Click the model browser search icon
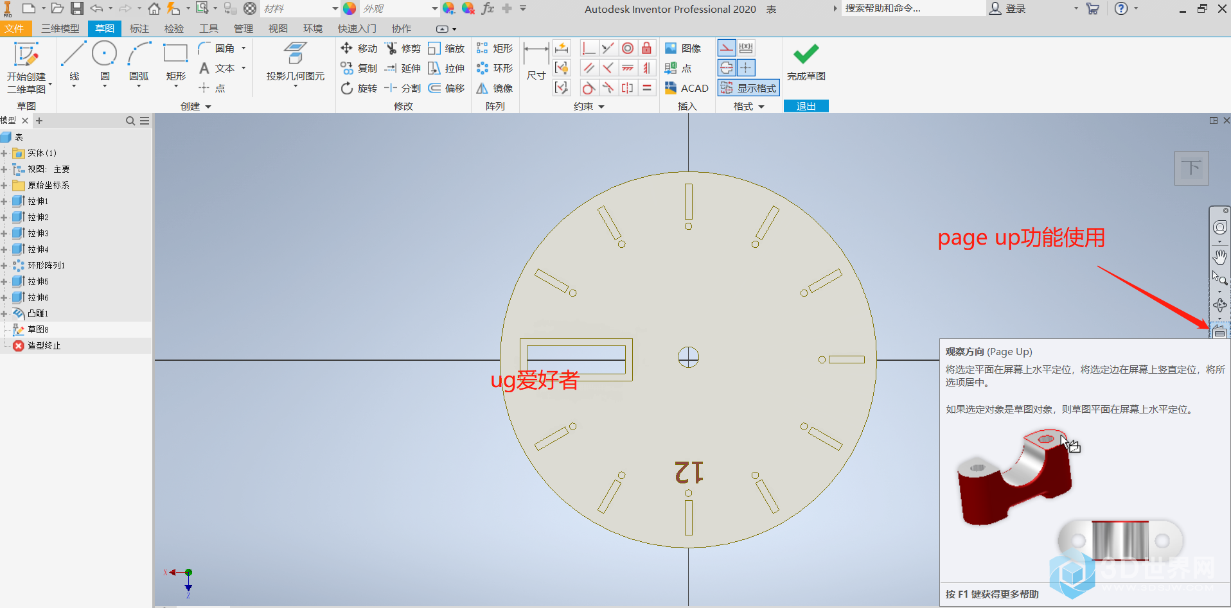 [130, 121]
